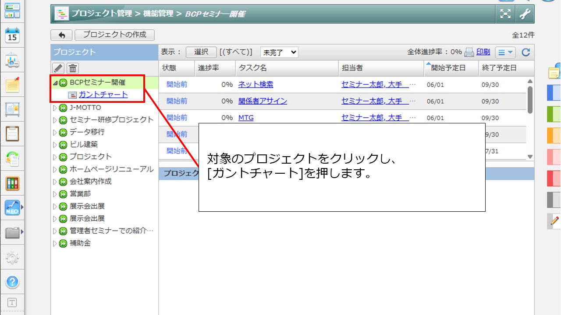The height and width of the screenshot is (315, 561).
Task: Open the NEO chart icon in sidebar
Action: click(x=12, y=207)
